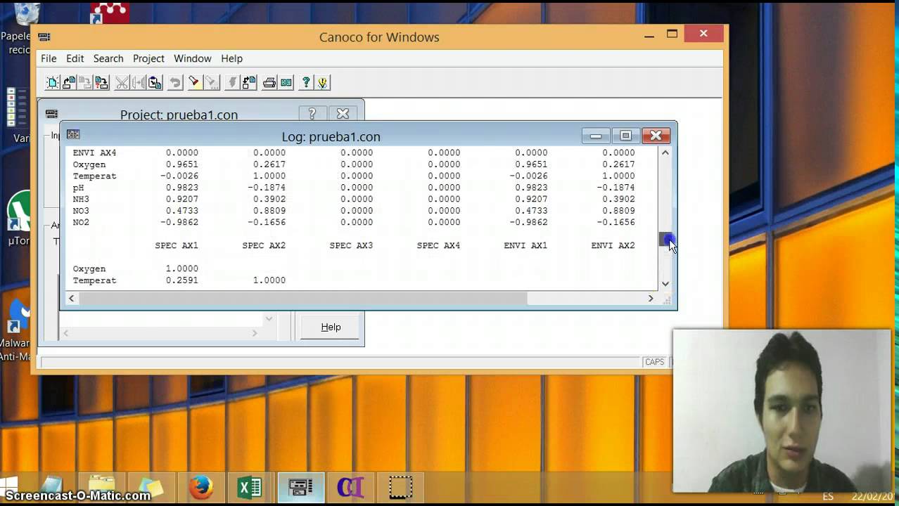
Task: Open the Help menu in menu bar
Action: point(231,58)
